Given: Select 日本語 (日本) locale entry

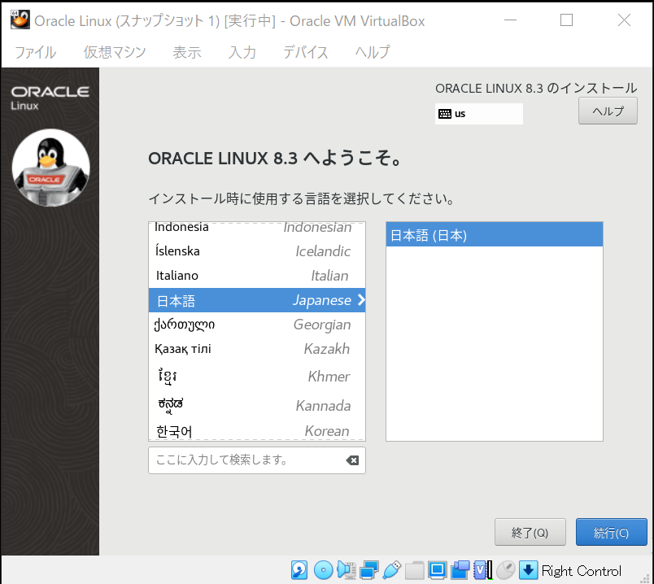Looking at the screenshot, I should point(495,235).
